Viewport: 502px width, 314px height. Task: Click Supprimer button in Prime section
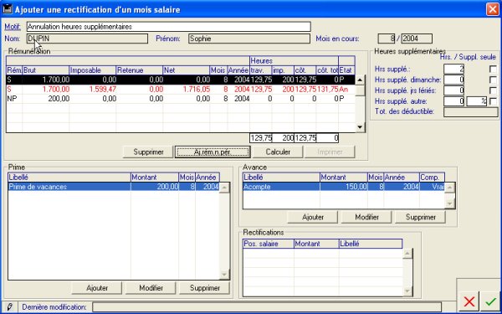pos(205,288)
